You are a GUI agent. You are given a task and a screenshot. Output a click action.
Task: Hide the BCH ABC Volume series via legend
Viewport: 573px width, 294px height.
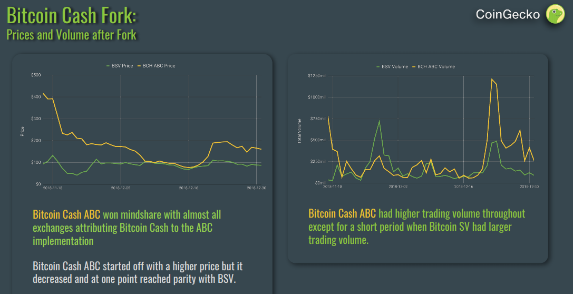(x=436, y=67)
